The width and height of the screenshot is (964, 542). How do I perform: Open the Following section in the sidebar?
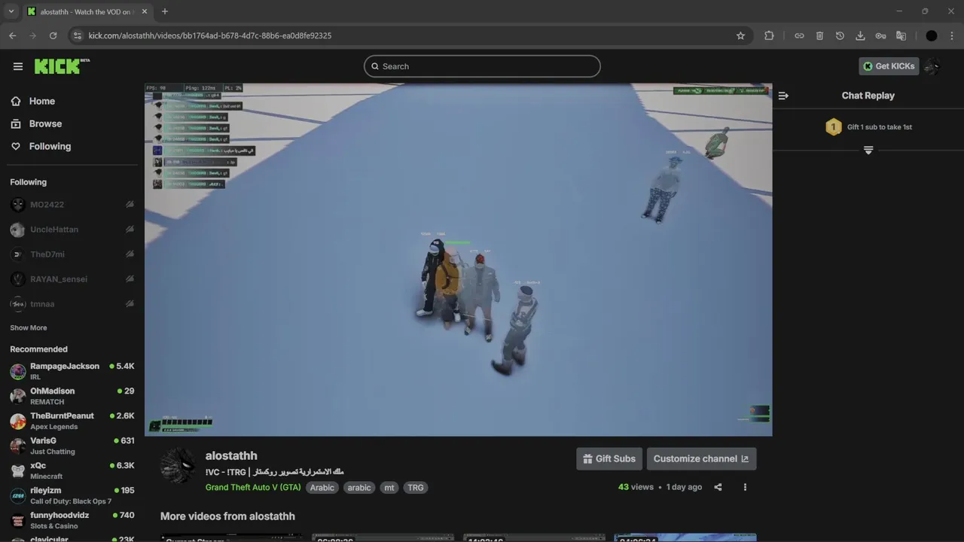tap(50, 146)
